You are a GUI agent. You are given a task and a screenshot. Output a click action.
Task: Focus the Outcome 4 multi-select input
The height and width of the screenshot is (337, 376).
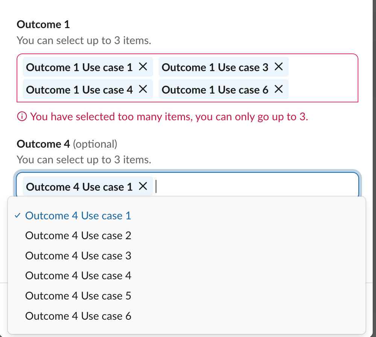[256, 186]
